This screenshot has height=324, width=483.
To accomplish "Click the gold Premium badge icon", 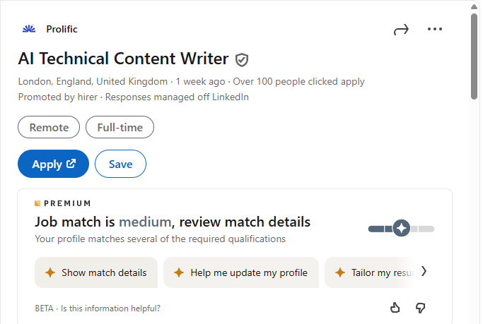I will (x=37, y=203).
